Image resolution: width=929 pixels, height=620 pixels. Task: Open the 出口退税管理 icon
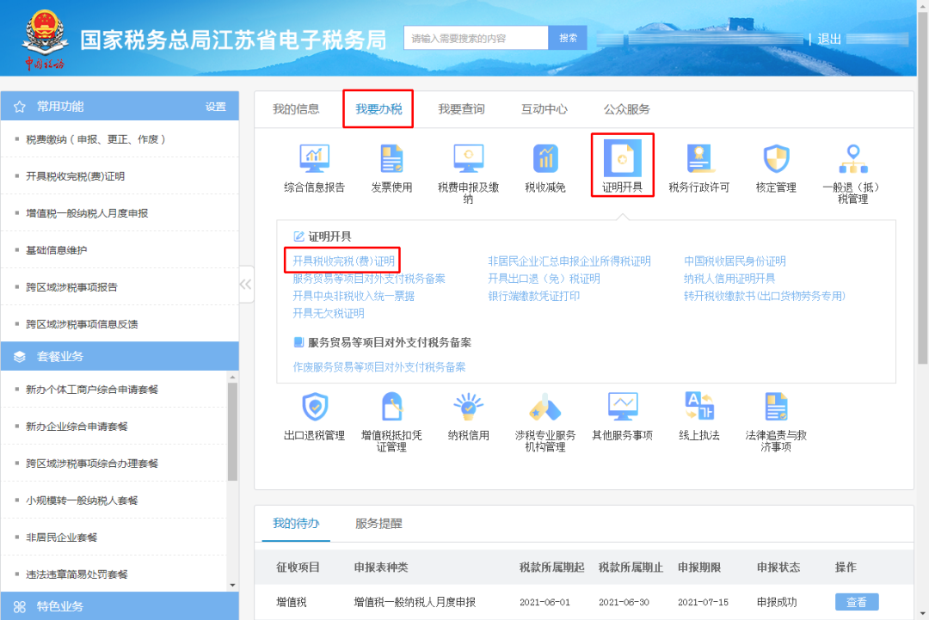tap(315, 407)
